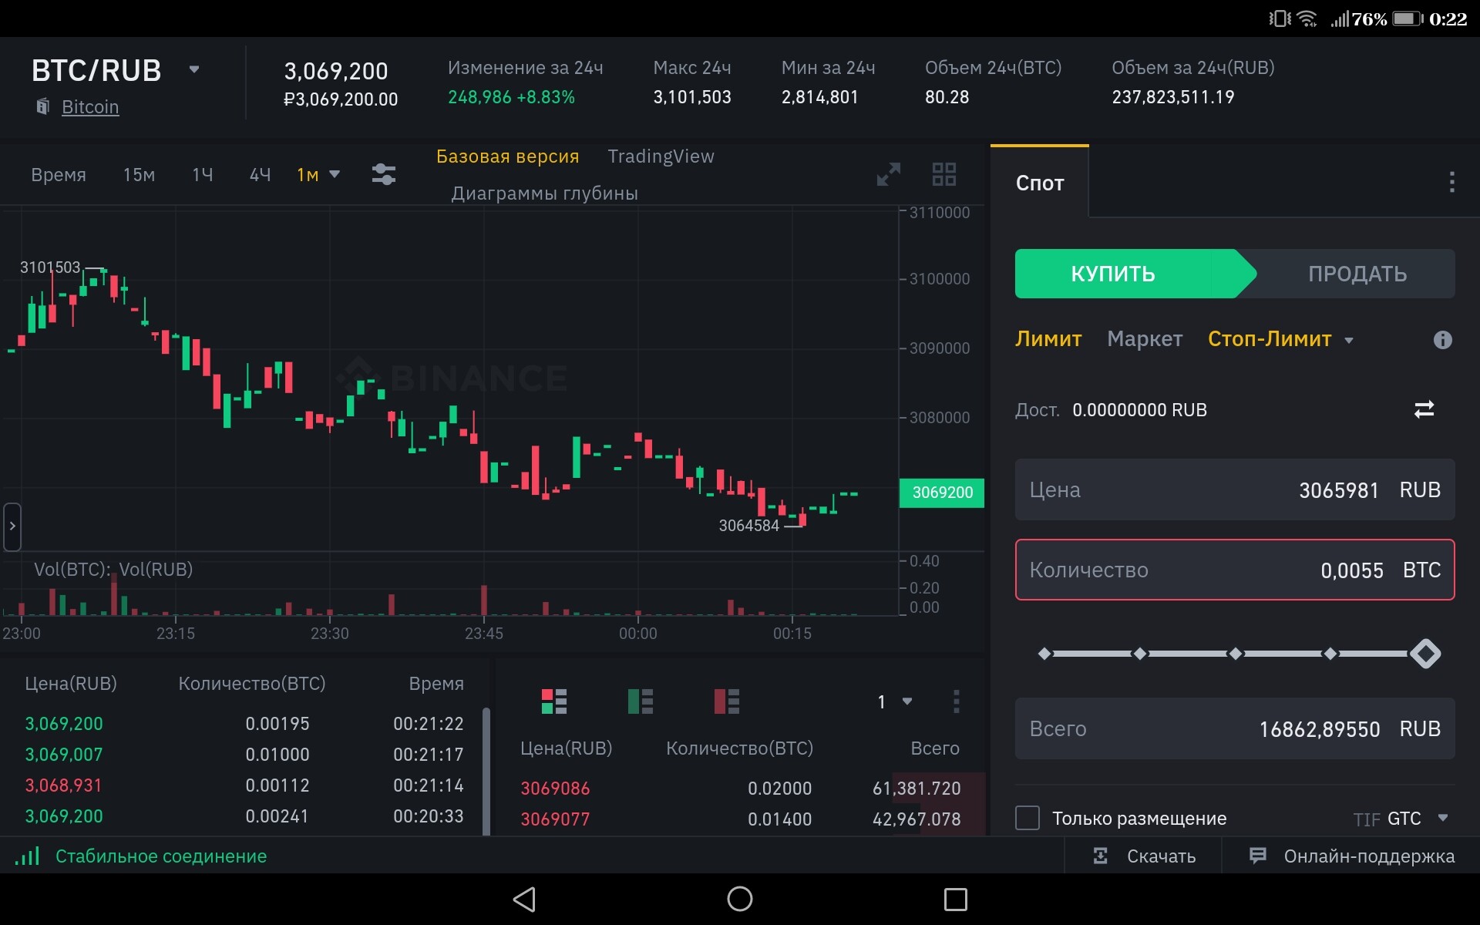Click Vol(RUB) volume indicator label

156,570
